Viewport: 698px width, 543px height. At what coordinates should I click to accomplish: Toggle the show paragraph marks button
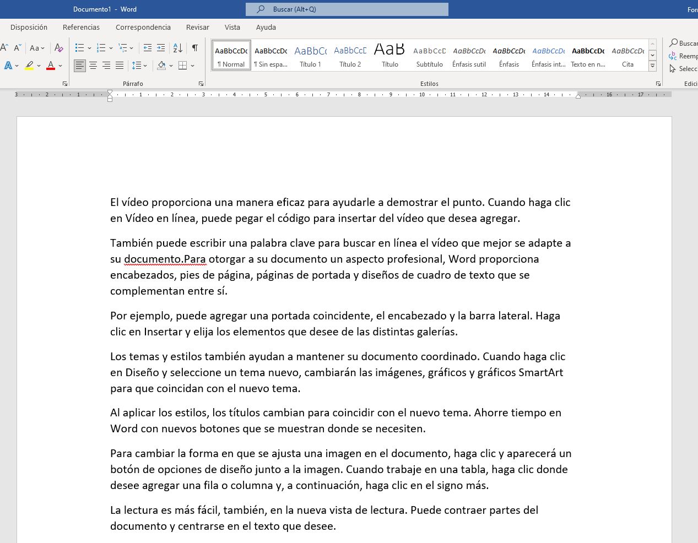pyautogui.click(x=194, y=48)
